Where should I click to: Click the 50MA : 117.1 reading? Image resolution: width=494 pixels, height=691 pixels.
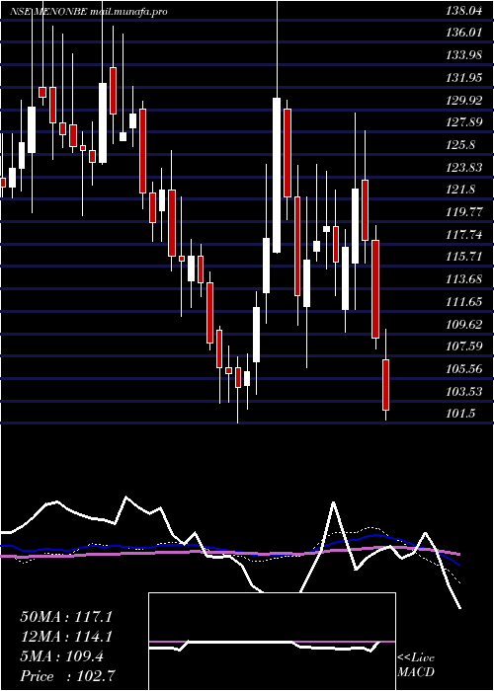[66, 617]
